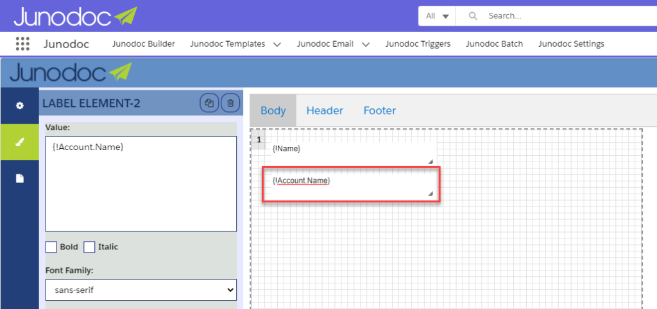Expand the Junodoc Templates chevron menu

tap(277, 44)
